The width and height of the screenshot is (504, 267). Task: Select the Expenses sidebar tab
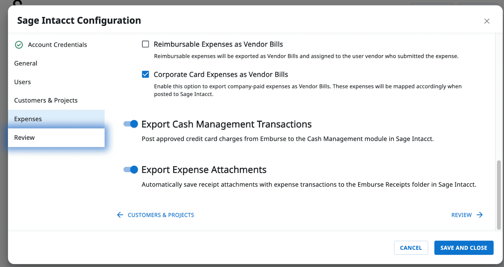point(28,119)
